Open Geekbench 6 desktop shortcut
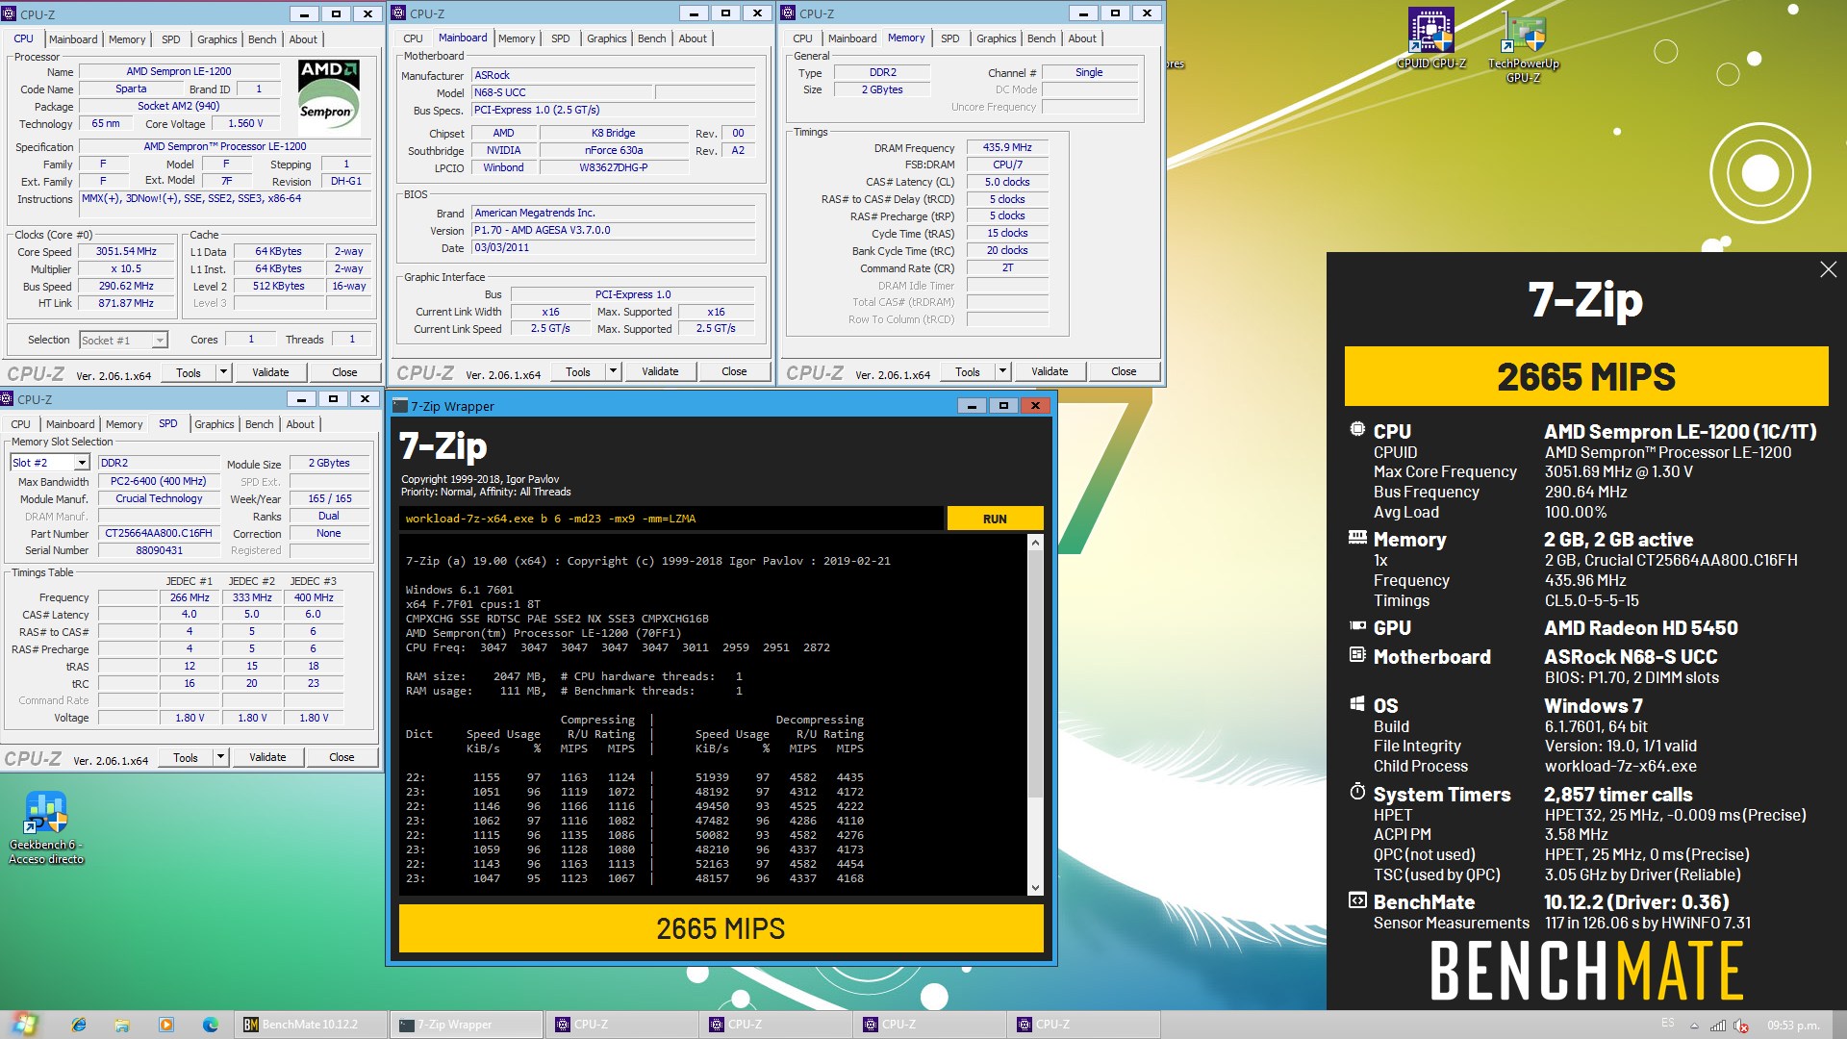The image size is (1847, 1039). [x=46, y=827]
